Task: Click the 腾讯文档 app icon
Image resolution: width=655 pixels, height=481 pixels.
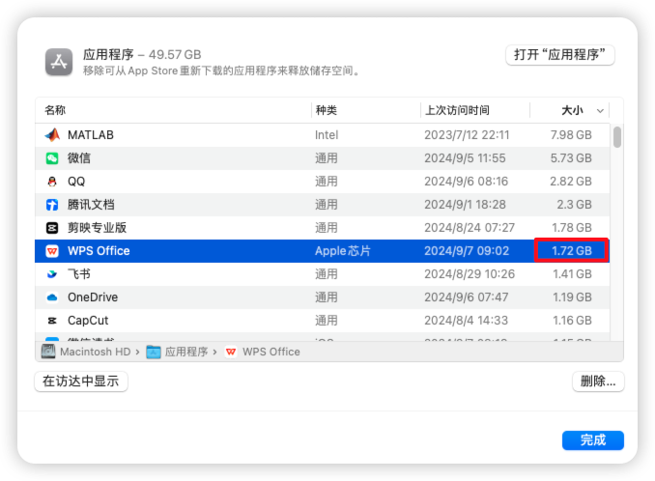Action: [x=52, y=205]
